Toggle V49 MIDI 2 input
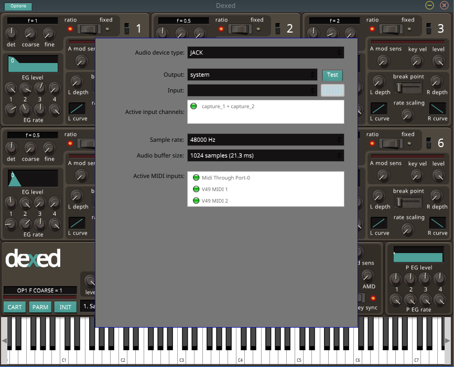 pos(211,201)
